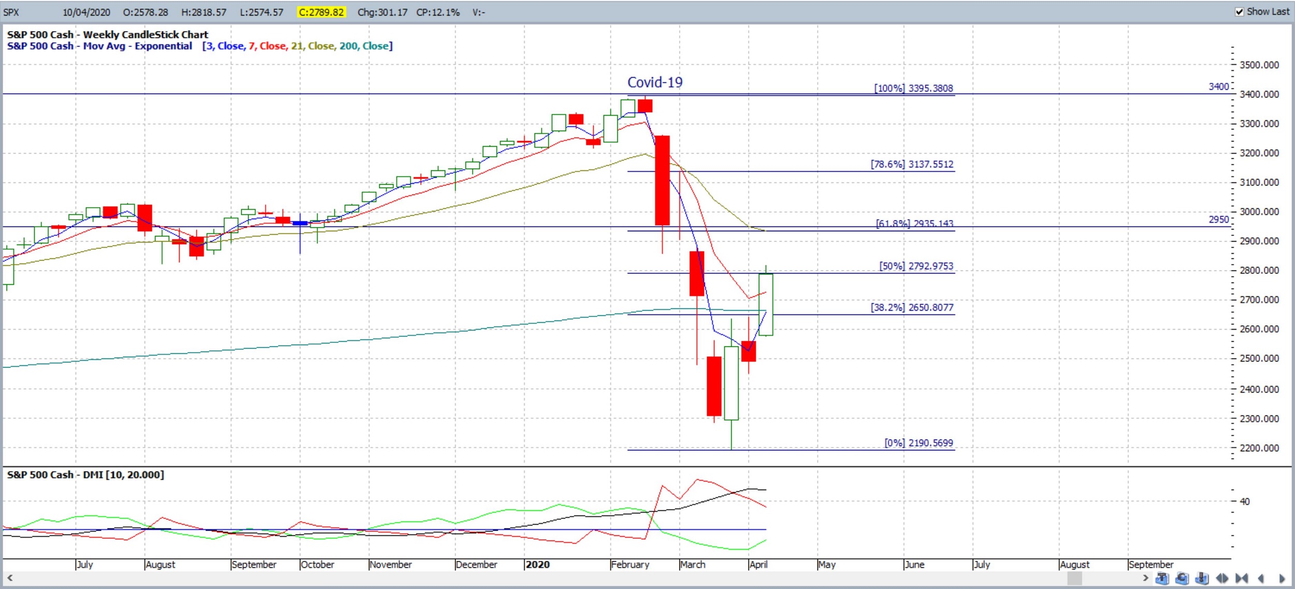Click the [38.2%] 2650.8077 Fibonacci label

912,307
